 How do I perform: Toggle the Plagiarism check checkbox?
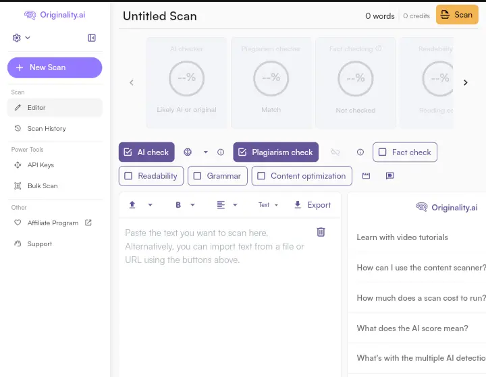tap(242, 152)
